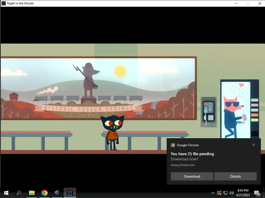The height and width of the screenshot is (198, 265).
Task: Open the Windows Start menu
Action: (x=6, y=193)
